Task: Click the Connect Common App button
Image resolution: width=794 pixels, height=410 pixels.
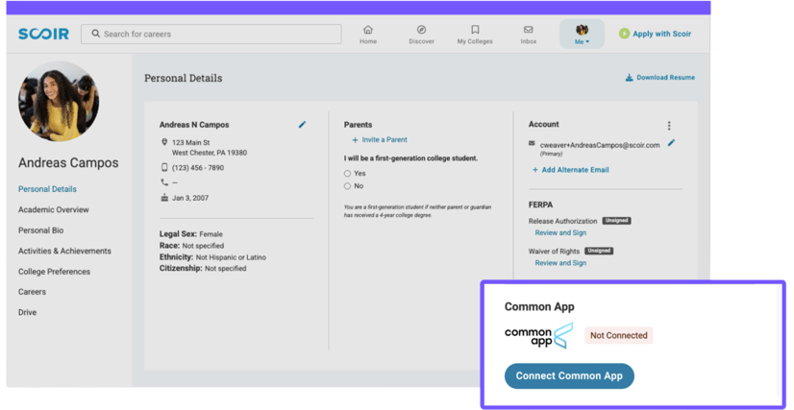Action: (x=569, y=375)
